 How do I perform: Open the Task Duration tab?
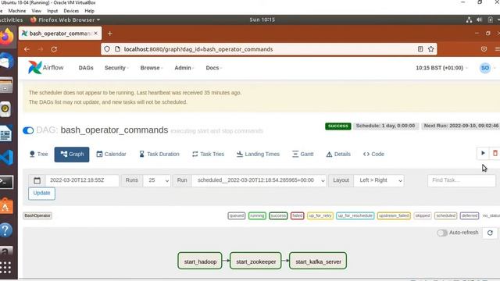tap(159, 155)
